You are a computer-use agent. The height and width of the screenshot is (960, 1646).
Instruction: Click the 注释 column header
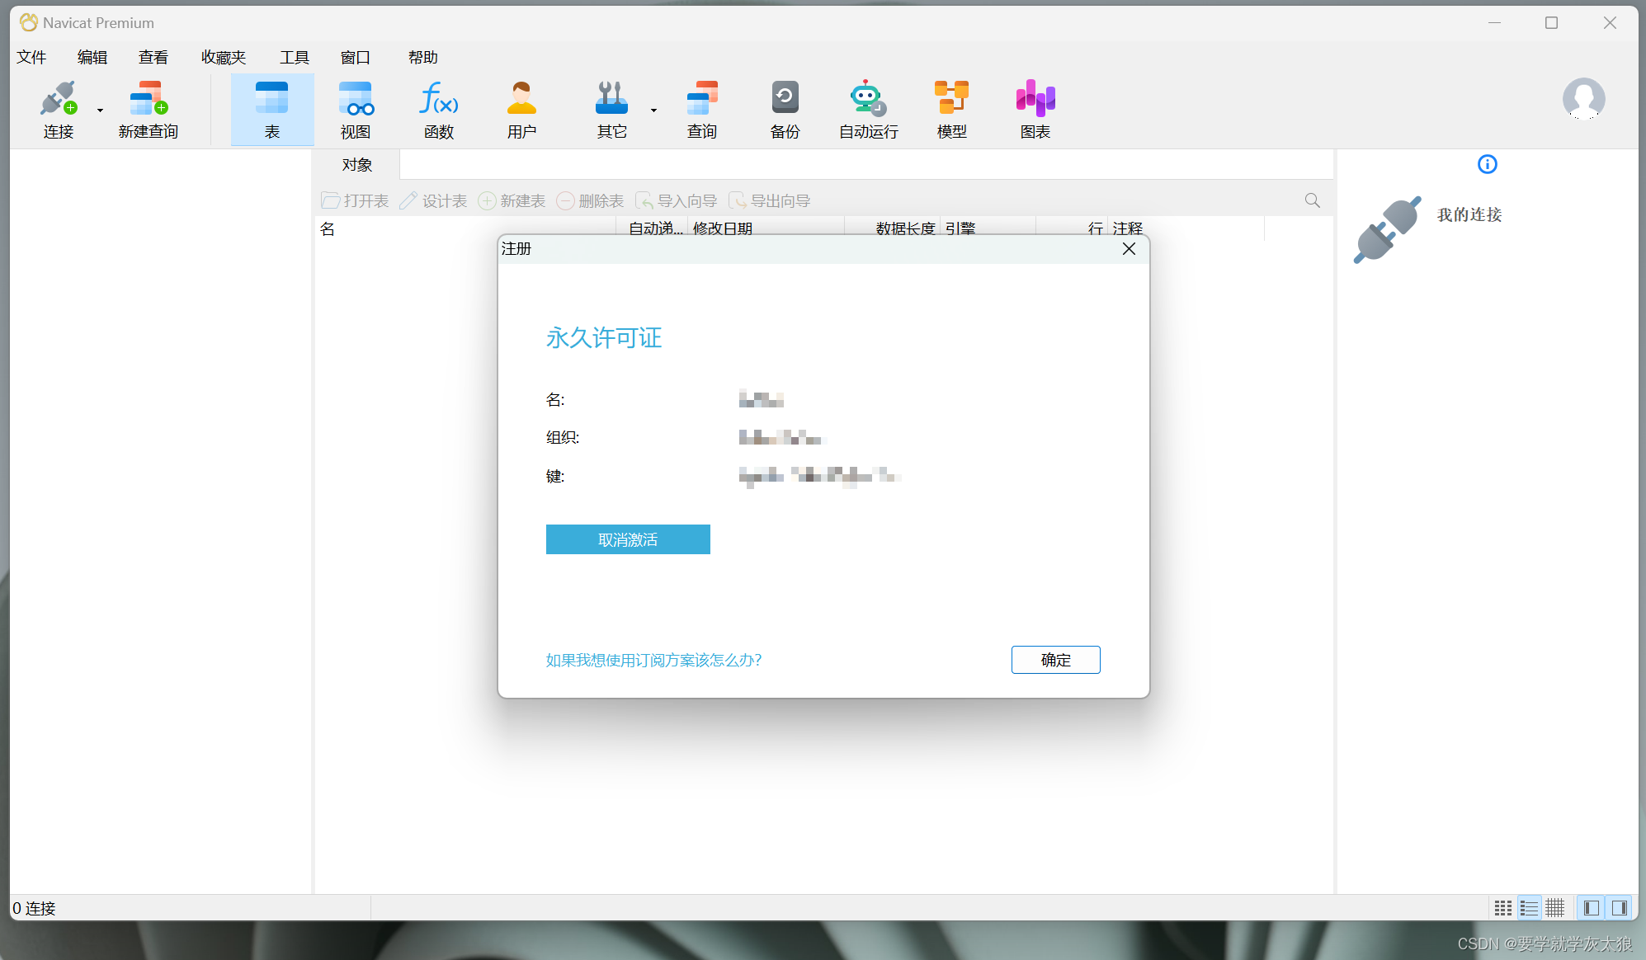[x=1186, y=228]
